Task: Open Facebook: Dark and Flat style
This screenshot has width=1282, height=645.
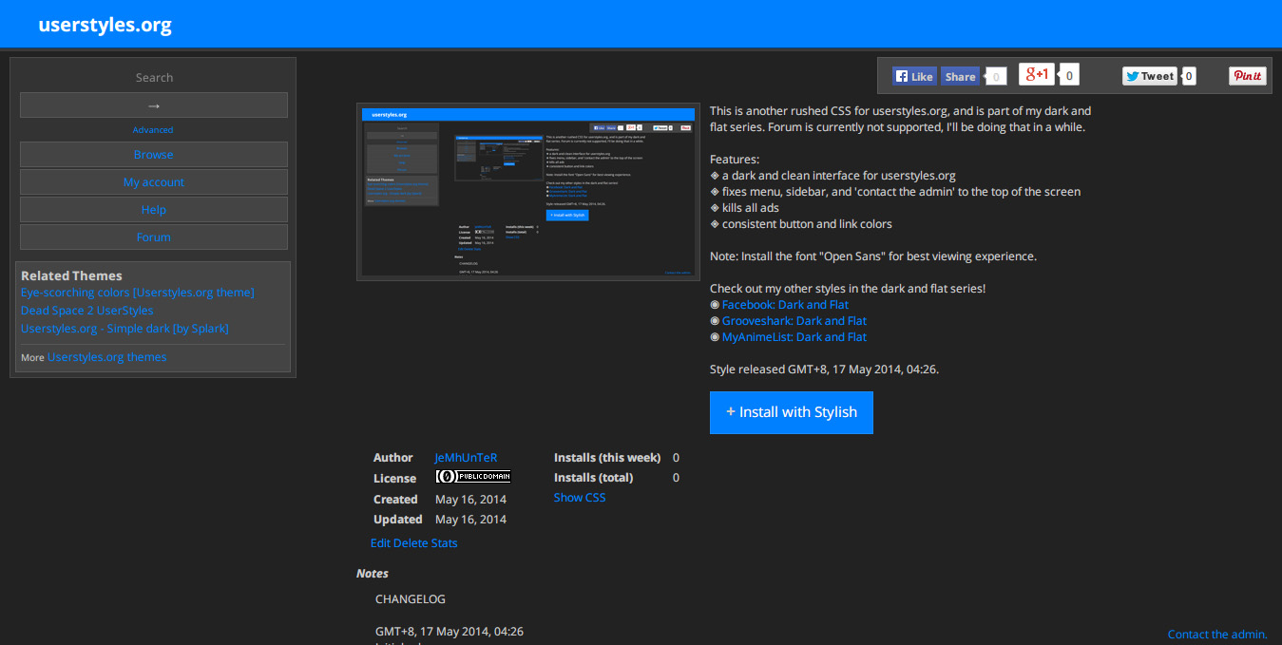Action: 785,305
